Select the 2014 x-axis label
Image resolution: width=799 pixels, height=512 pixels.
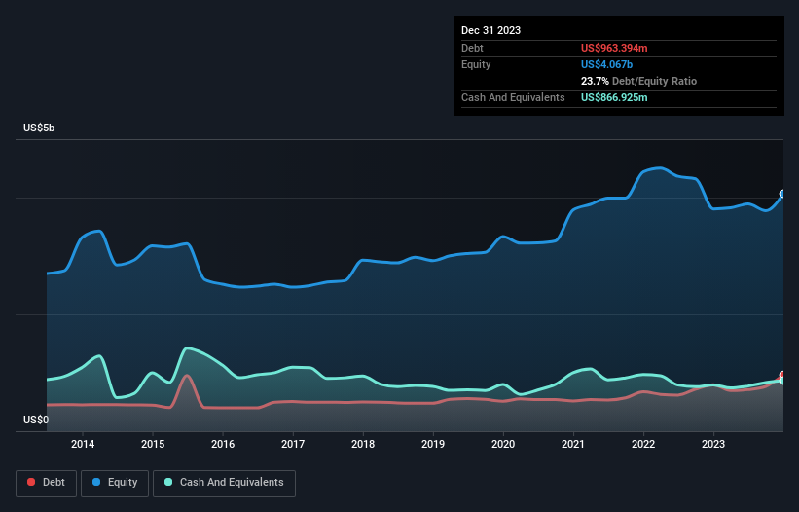coord(83,444)
